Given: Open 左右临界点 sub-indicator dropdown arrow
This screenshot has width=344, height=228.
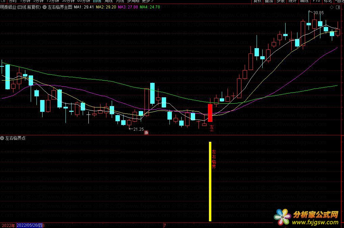Looking at the screenshot, I should coord(2,138).
